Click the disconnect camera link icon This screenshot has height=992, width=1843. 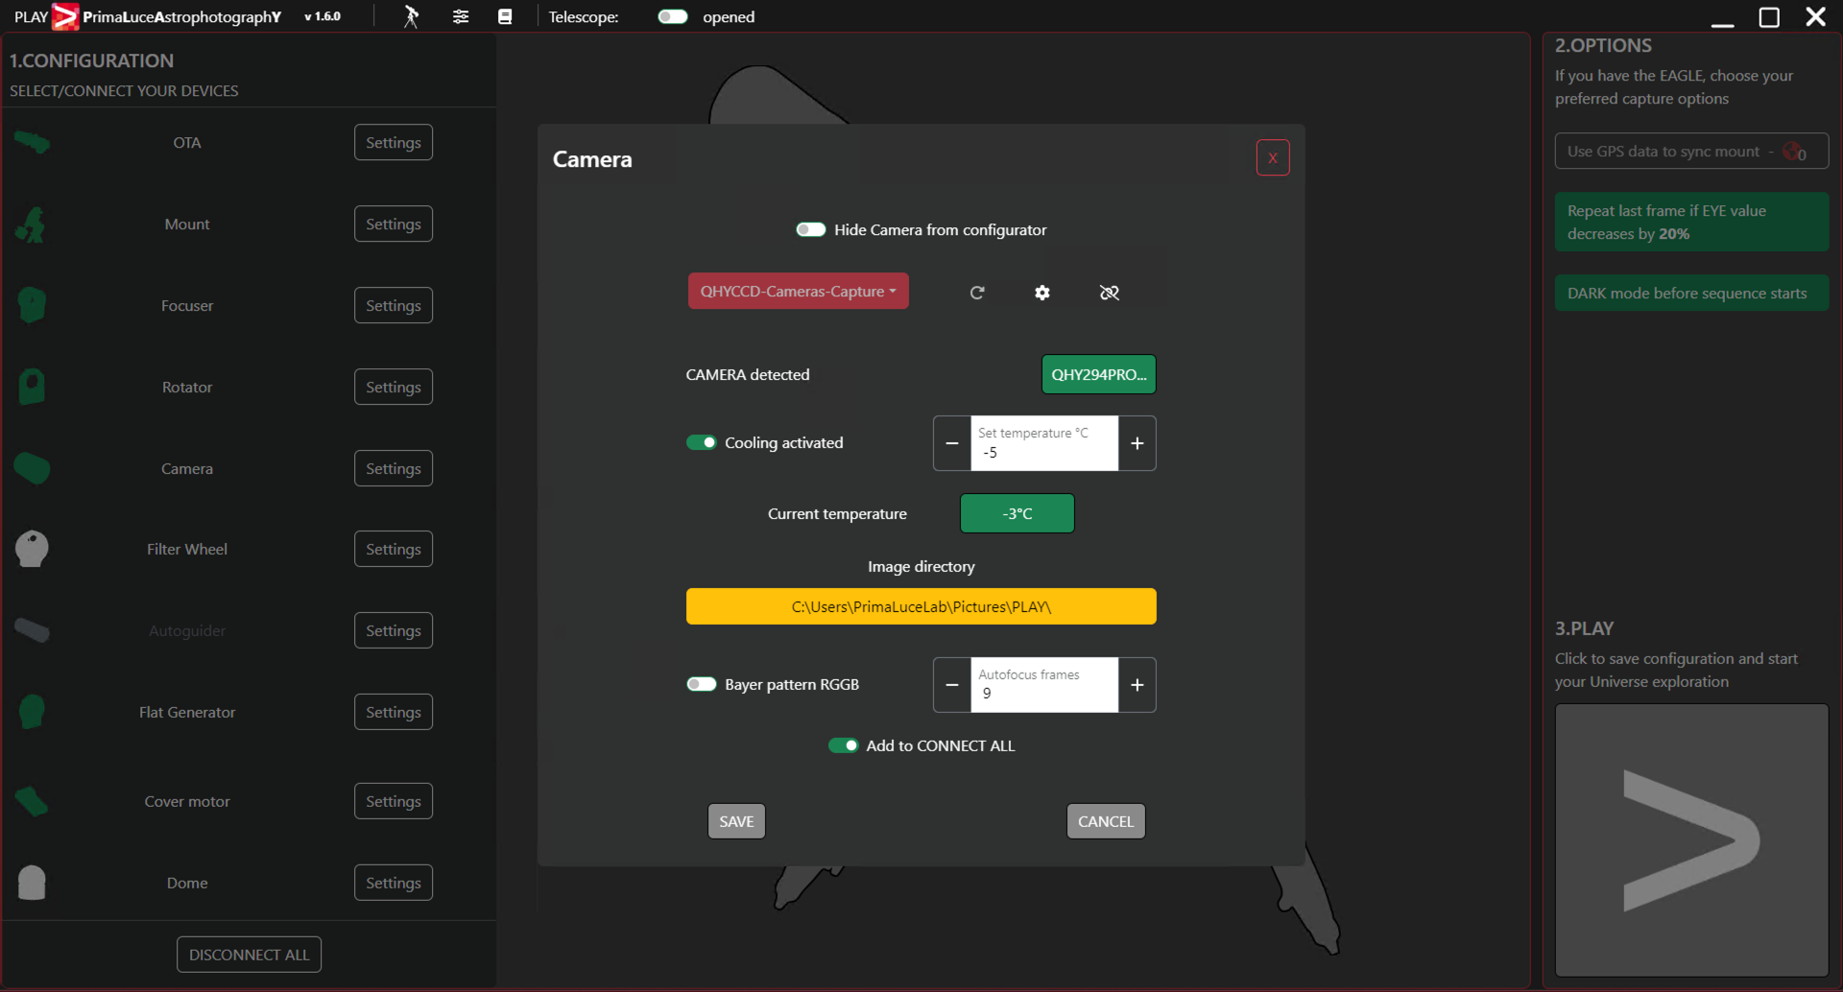tap(1110, 293)
